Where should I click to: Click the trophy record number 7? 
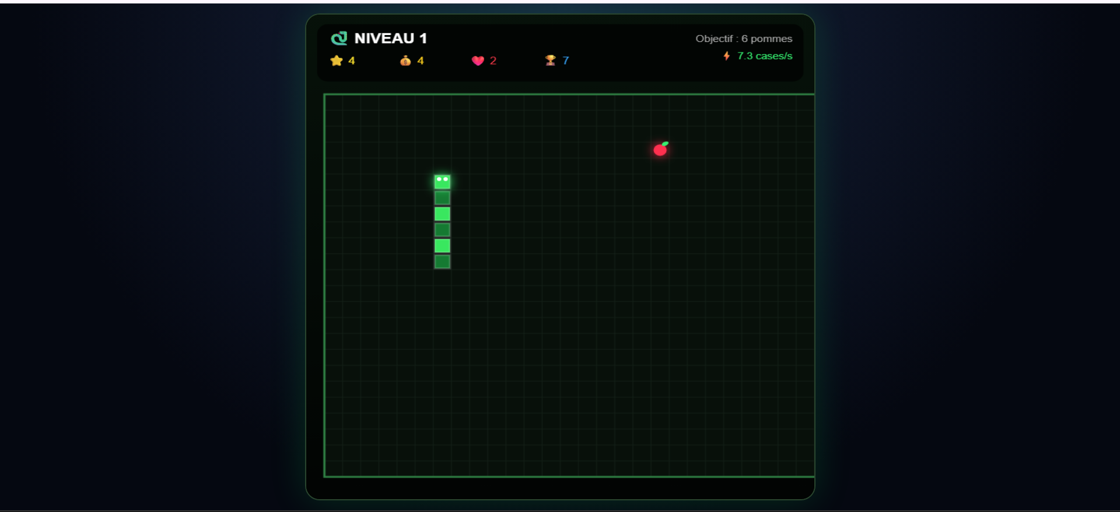coord(565,61)
